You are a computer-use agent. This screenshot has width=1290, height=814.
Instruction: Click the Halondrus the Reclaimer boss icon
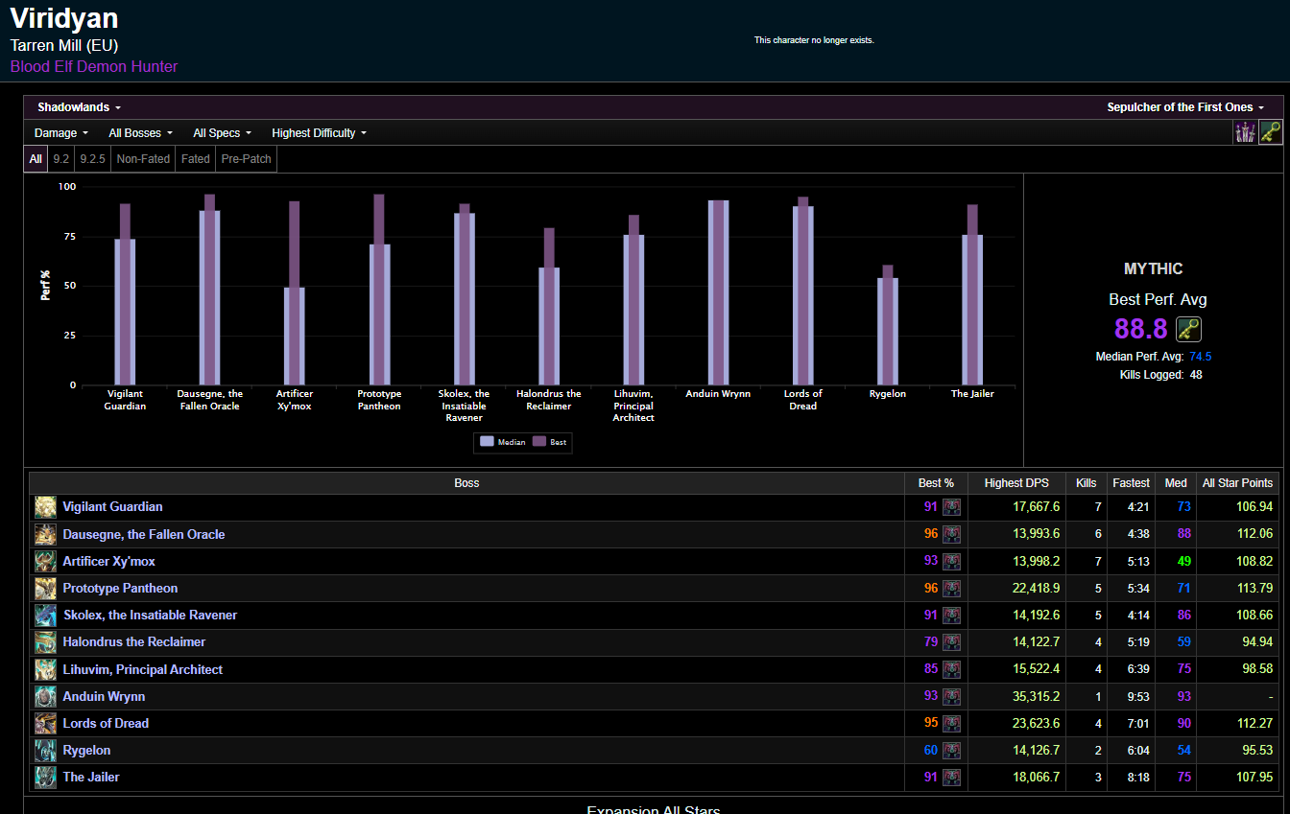coord(45,641)
